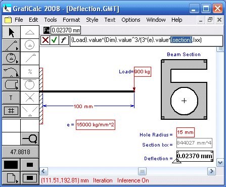
Task: Click the hatched fixed wall support
Action: pos(41,96)
